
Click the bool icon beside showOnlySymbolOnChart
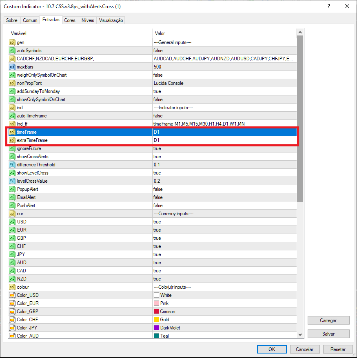[x=12, y=99]
